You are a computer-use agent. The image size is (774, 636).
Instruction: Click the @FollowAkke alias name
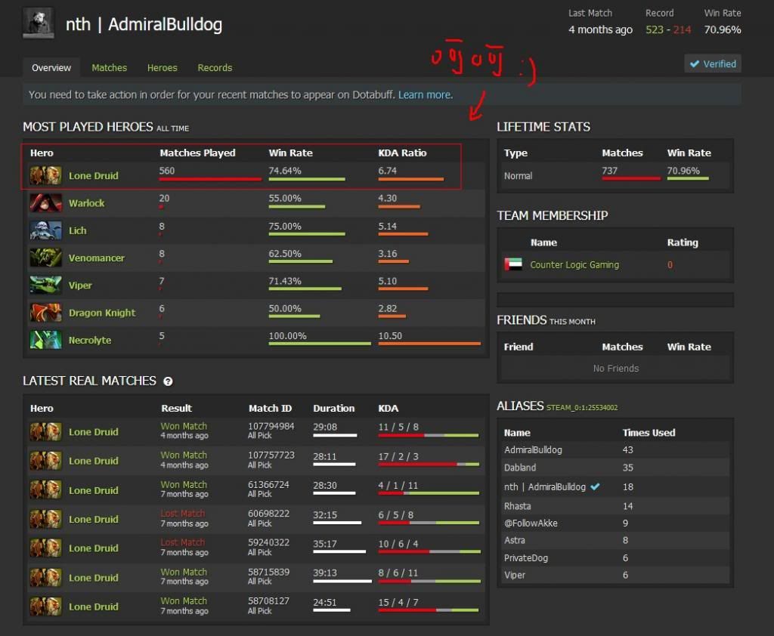pyautogui.click(x=531, y=523)
